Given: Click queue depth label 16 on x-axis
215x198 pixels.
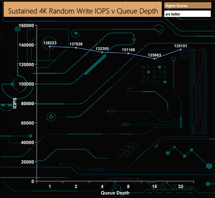Looking at the screenshot, I should pyautogui.click(x=154, y=186).
